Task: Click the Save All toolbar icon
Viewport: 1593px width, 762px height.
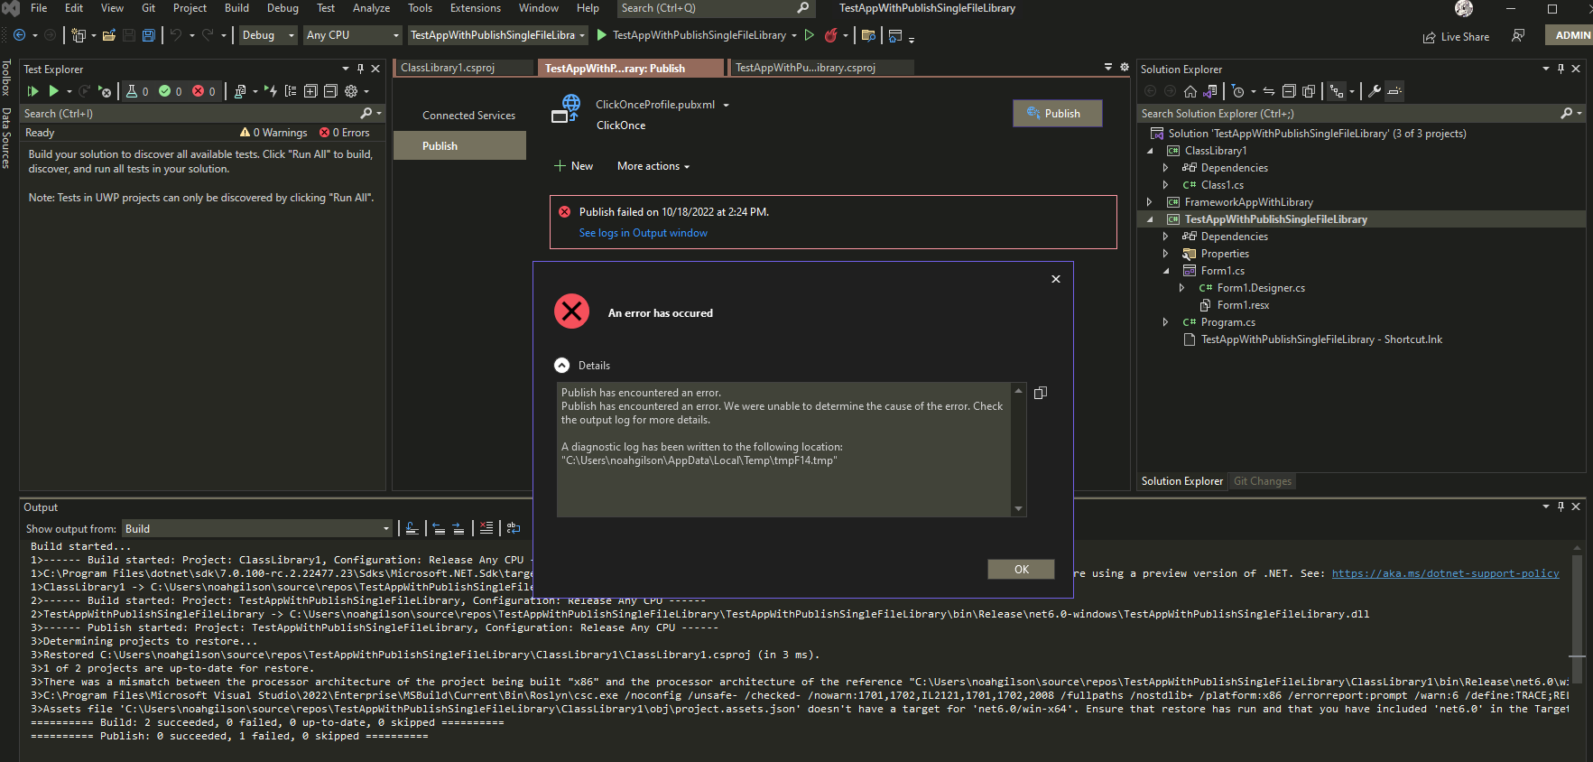Action: [149, 35]
